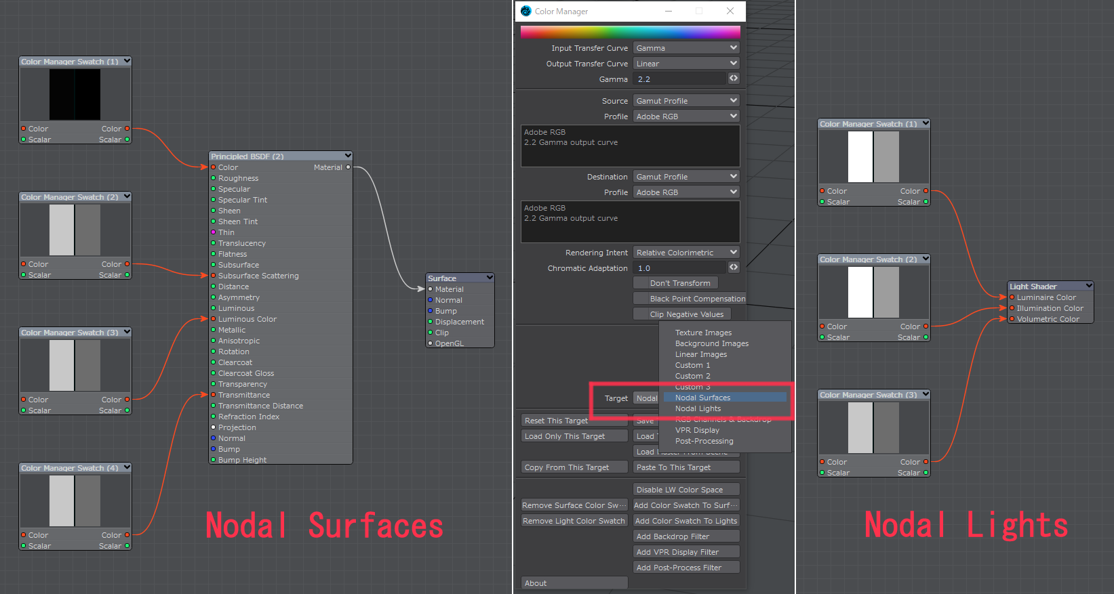Toggle Disable LW Color Space

pyautogui.click(x=686, y=490)
